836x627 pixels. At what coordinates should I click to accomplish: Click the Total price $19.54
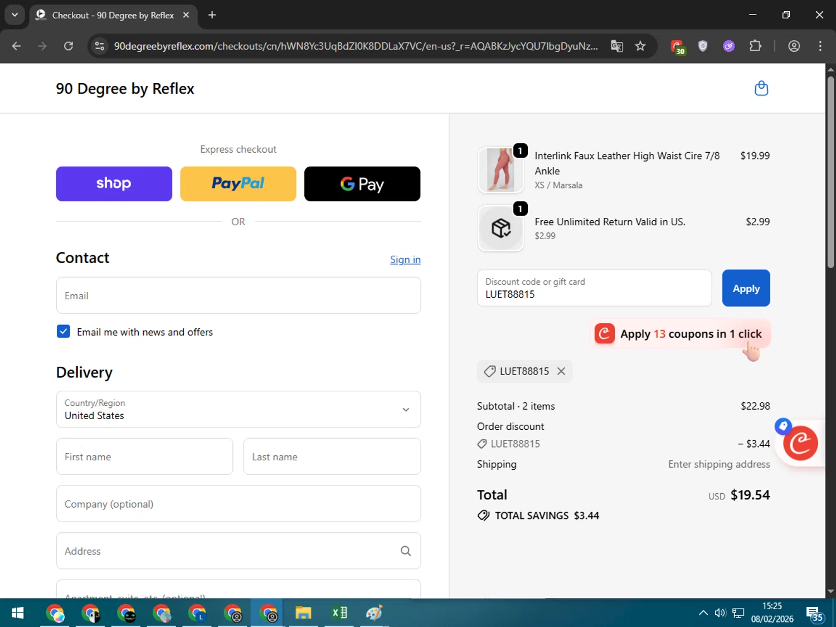(x=750, y=495)
